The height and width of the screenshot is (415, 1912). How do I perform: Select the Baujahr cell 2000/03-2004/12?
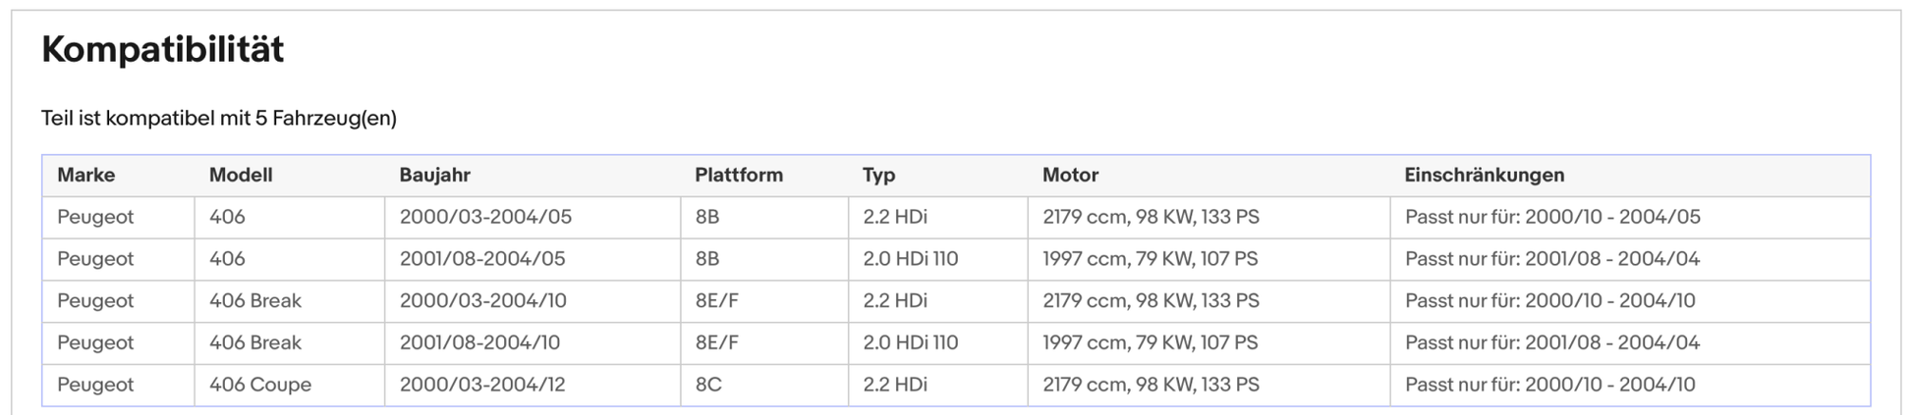tap(482, 385)
